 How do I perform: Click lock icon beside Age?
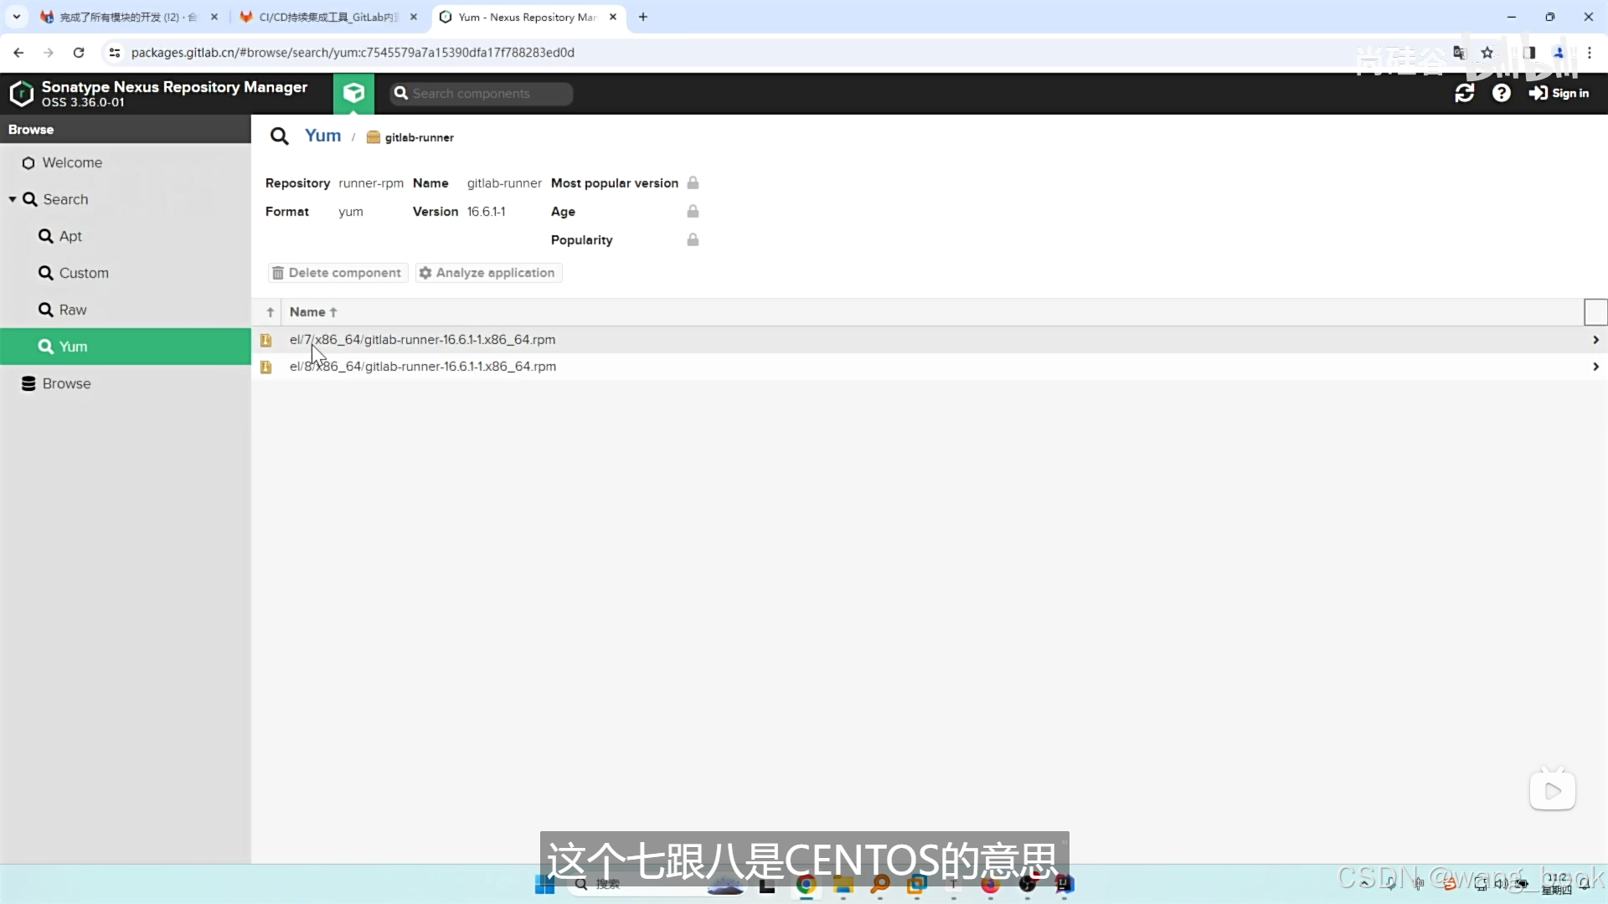(x=693, y=211)
